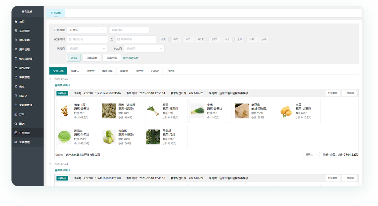Click calendar icon in 开始时间 field
Viewport: 378px width, 206px height.
click(x=70, y=39)
